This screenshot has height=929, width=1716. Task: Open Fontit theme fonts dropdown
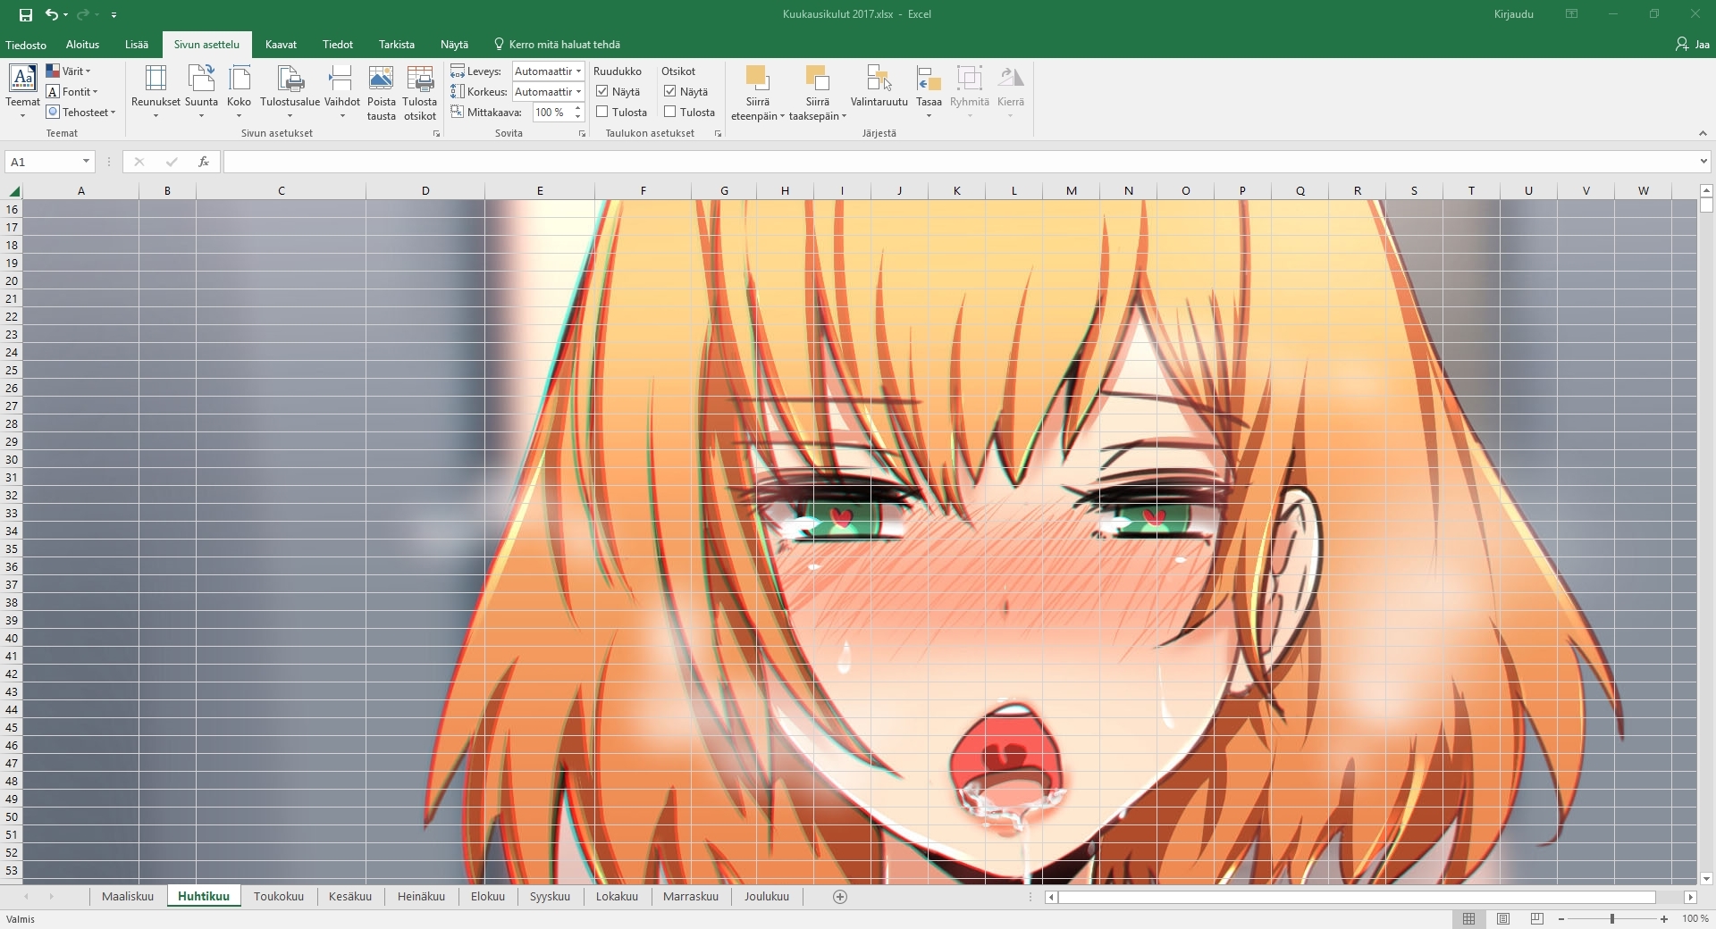coord(71,91)
